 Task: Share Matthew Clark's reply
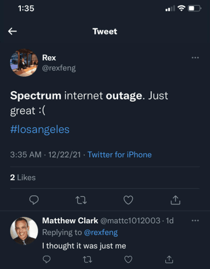pos(169,259)
